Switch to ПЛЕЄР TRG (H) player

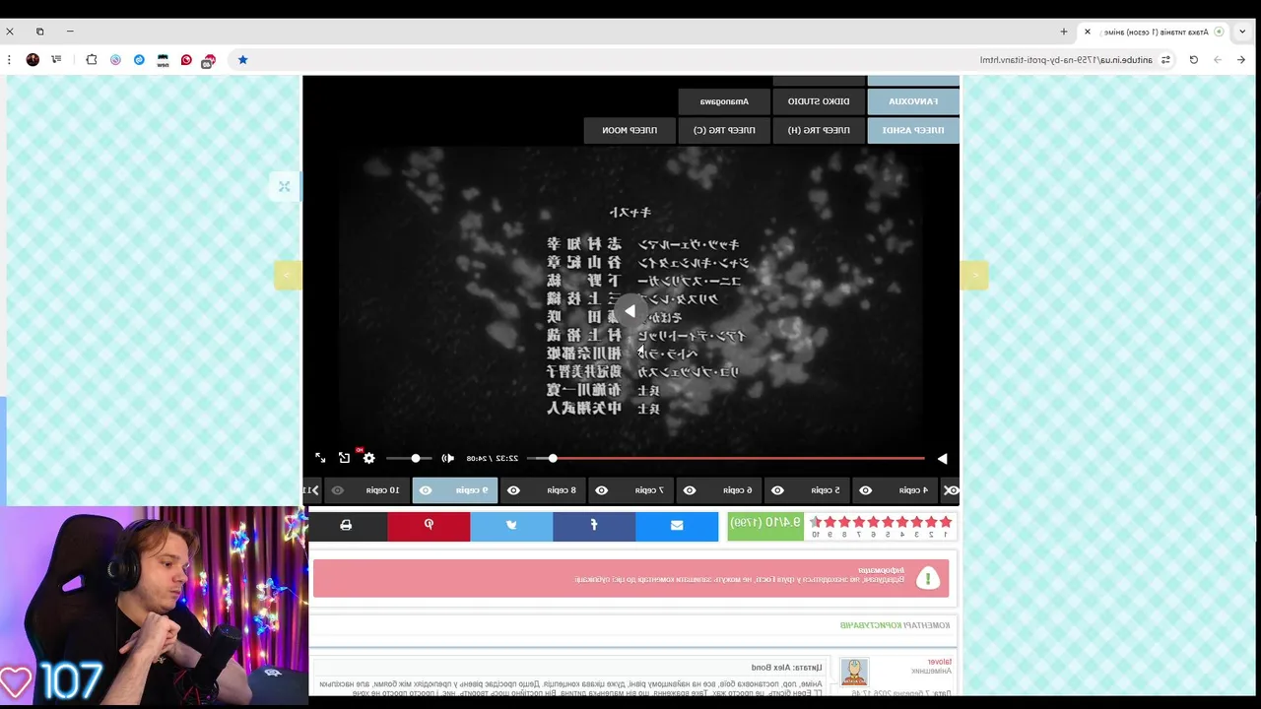point(819,130)
